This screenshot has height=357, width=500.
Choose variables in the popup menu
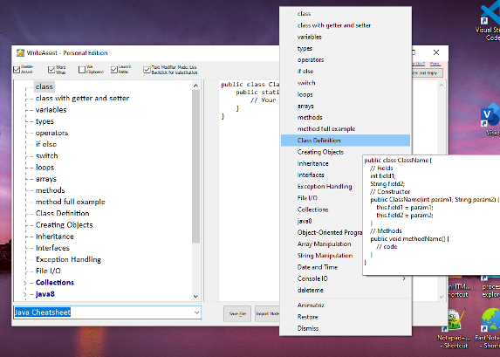(346, 37)
